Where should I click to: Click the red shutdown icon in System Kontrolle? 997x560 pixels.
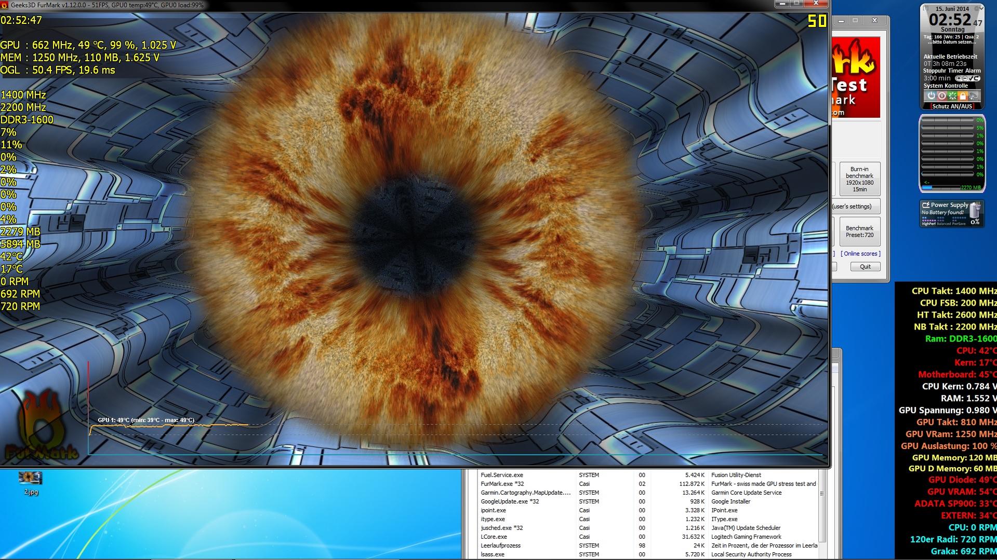tap(942, 96)
